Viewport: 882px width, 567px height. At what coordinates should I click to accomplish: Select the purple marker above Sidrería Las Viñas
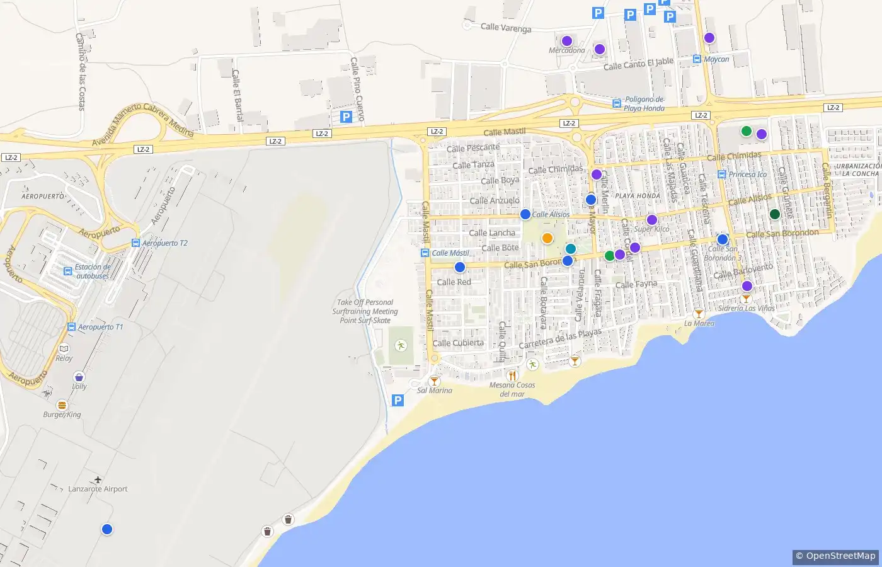pyautogui.click(x=747, y=286)
